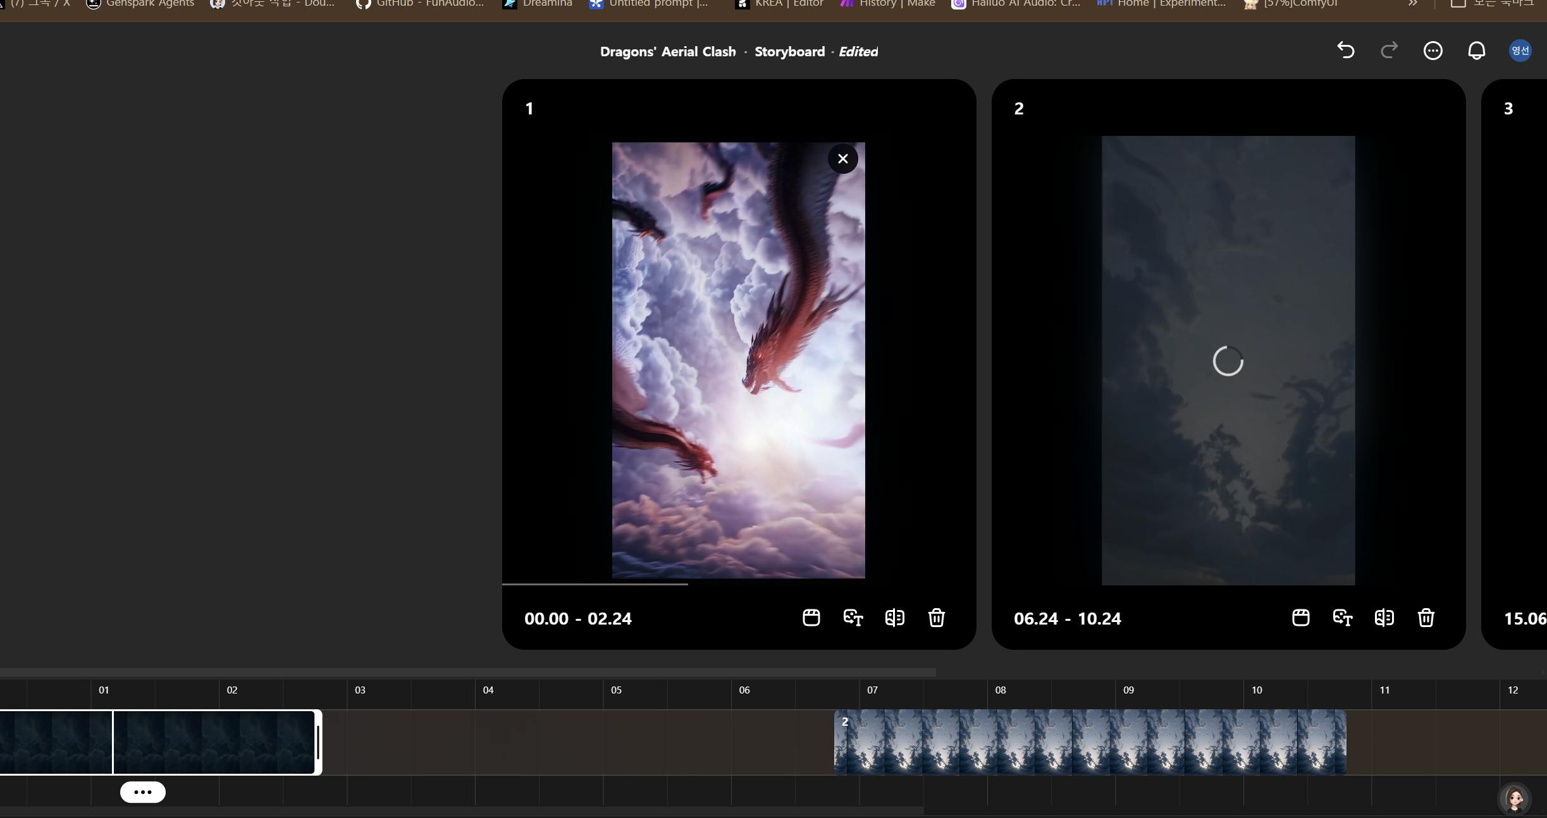The height and width of the screenshot is (818, 1547).
Task: Delete storyboard card 1 with trash icon
Action: point(936,618)
